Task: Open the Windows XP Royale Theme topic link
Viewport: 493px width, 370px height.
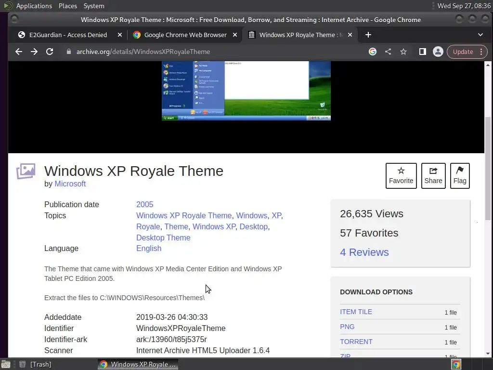Action: pyautogui.click(x=184, y=215)
